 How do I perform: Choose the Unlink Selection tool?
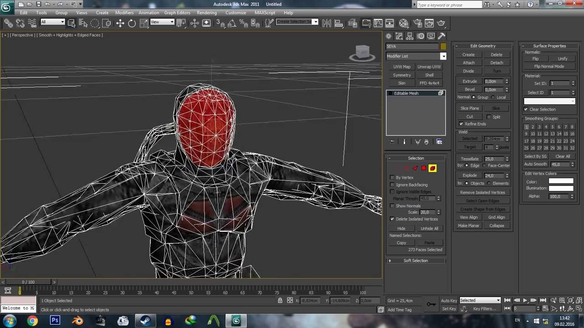click(20, 23)
